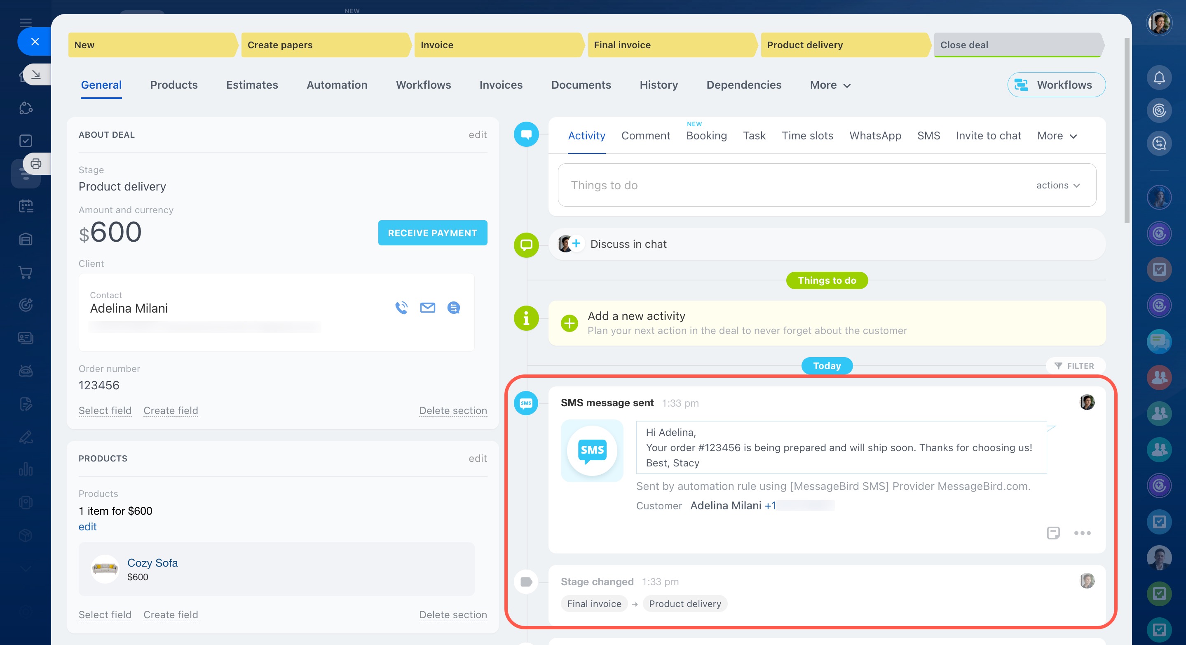
Task: Expand More options in activity toolbar
Action: pos(1057,136)
